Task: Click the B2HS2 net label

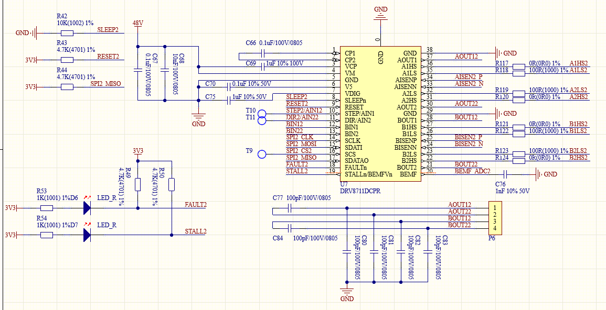Action: click(x=579, y=157)
